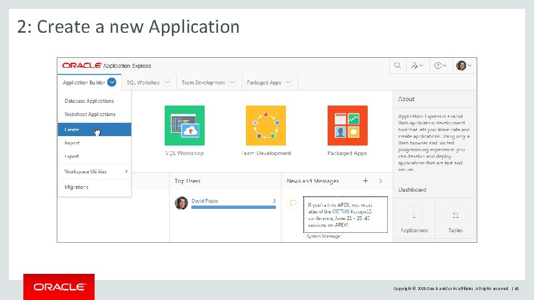Open the user avatar account menu
This screenshot has height=300, width=534.
[464, 66]
